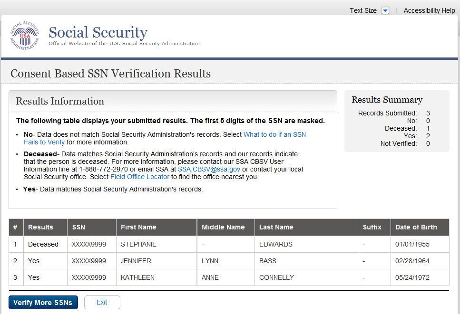Click the SSN column header
This screenshot has width=460, height=314.
(78, 227)
